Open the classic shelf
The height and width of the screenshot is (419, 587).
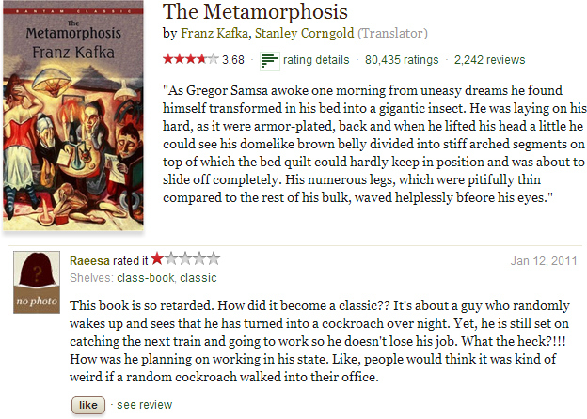tap(198, 277)
